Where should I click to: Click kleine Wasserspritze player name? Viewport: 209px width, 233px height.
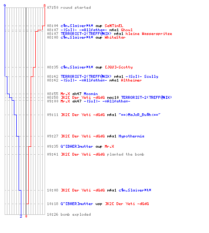[149, 34]
